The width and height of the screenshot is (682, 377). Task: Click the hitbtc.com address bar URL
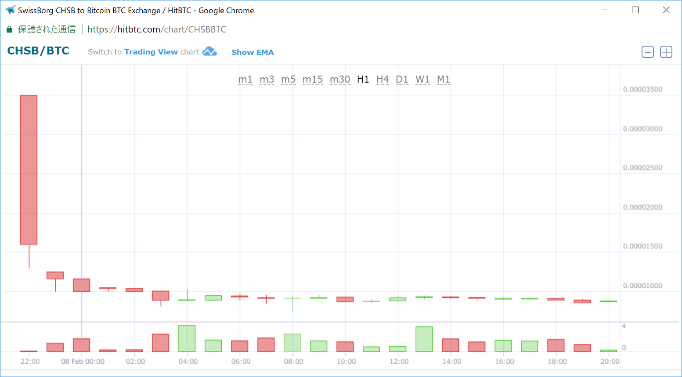click(157, 29)
